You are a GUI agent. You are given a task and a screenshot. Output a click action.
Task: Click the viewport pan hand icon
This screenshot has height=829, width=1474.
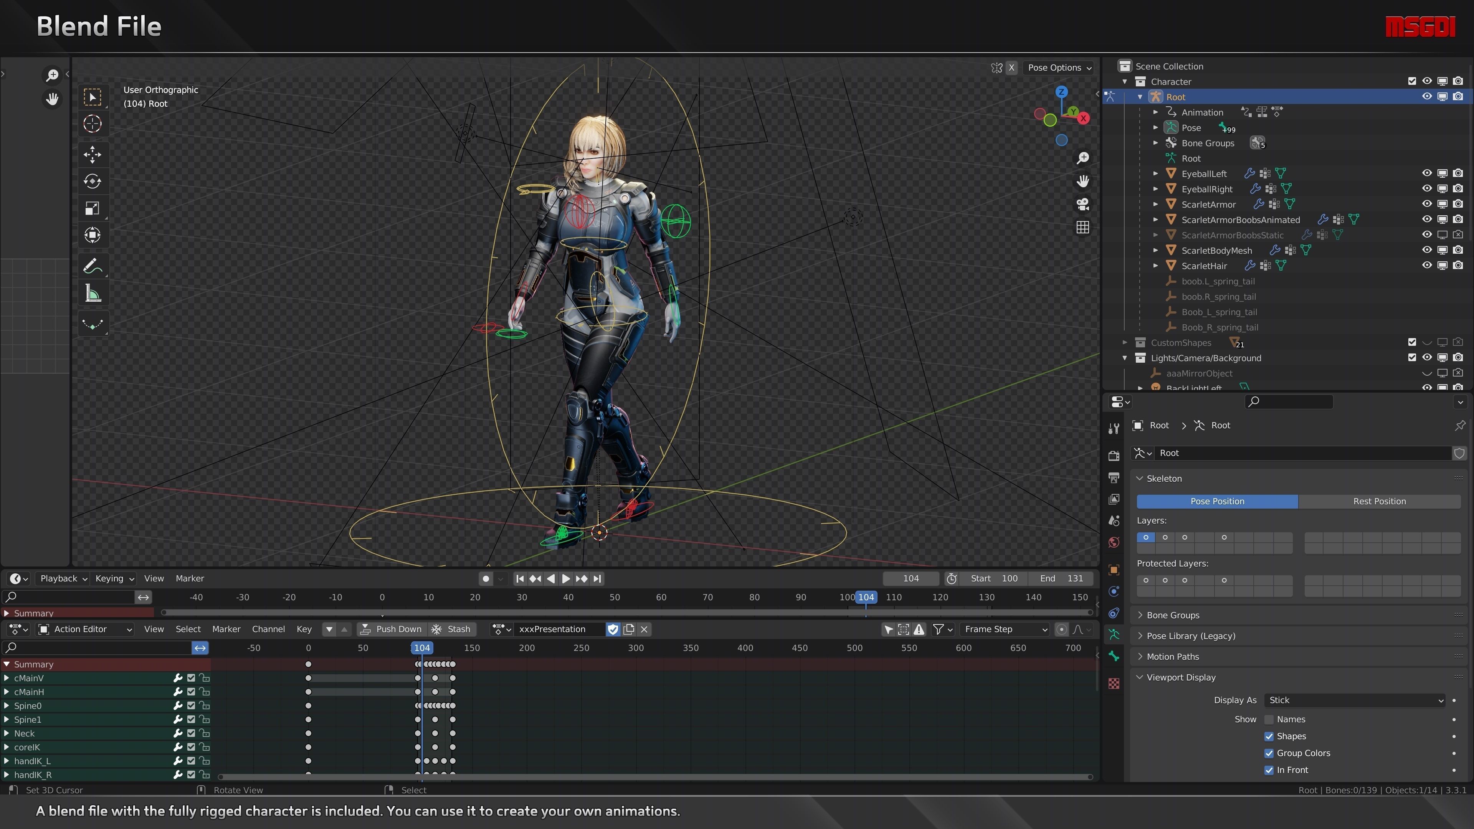[1082, 182]
